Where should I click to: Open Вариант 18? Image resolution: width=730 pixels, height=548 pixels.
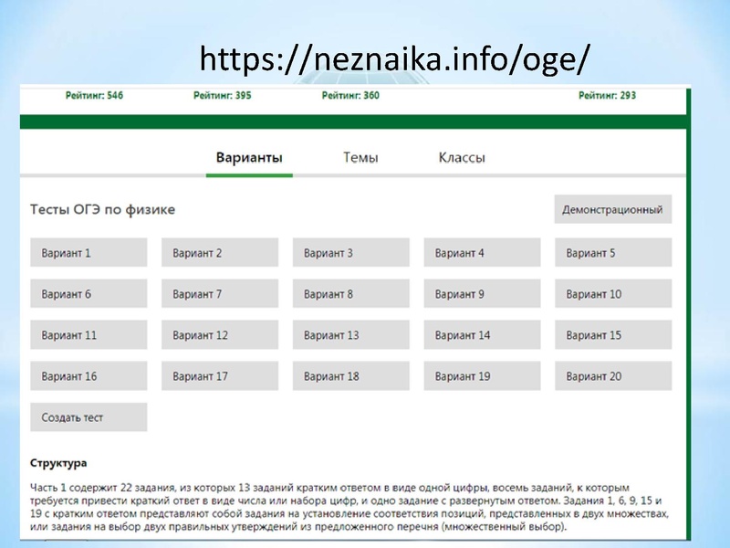tap(350, 376)
